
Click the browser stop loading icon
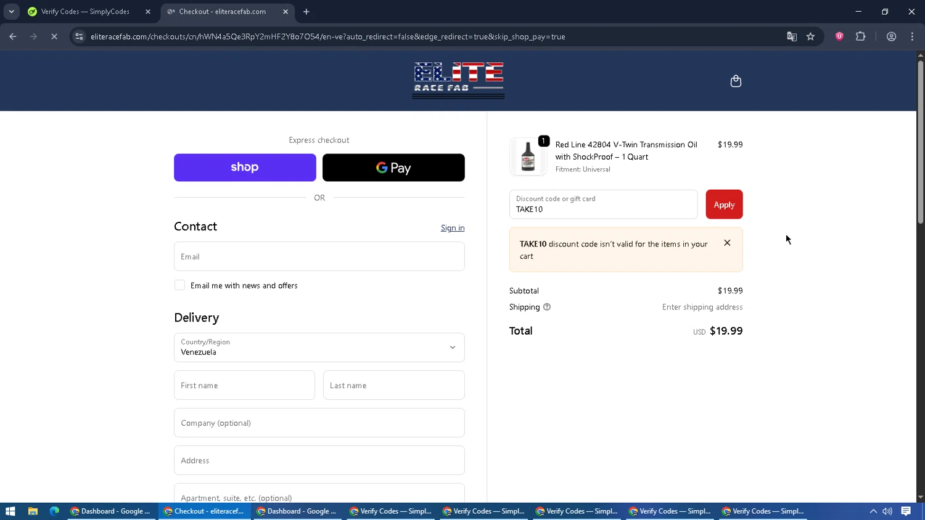coord(54,36)
